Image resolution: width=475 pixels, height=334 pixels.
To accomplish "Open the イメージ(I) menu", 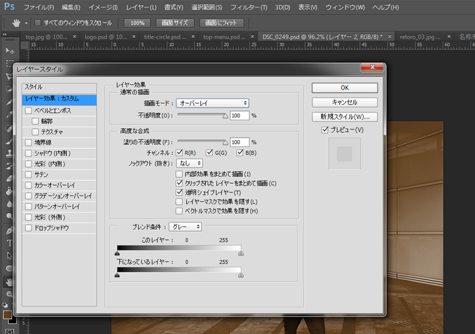I will (x=103, y=7).
